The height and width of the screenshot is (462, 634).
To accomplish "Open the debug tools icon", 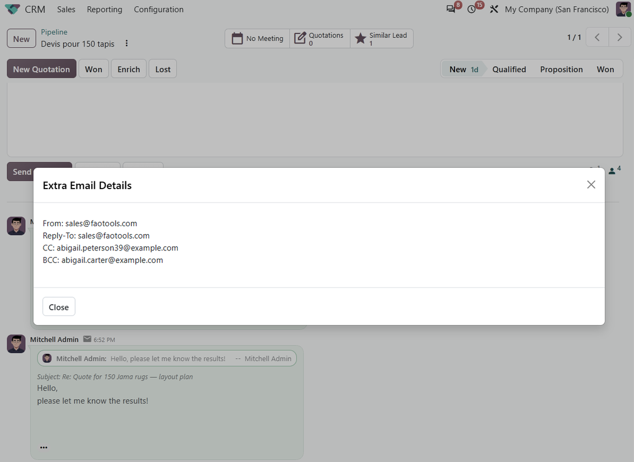I will pos(494,9).
